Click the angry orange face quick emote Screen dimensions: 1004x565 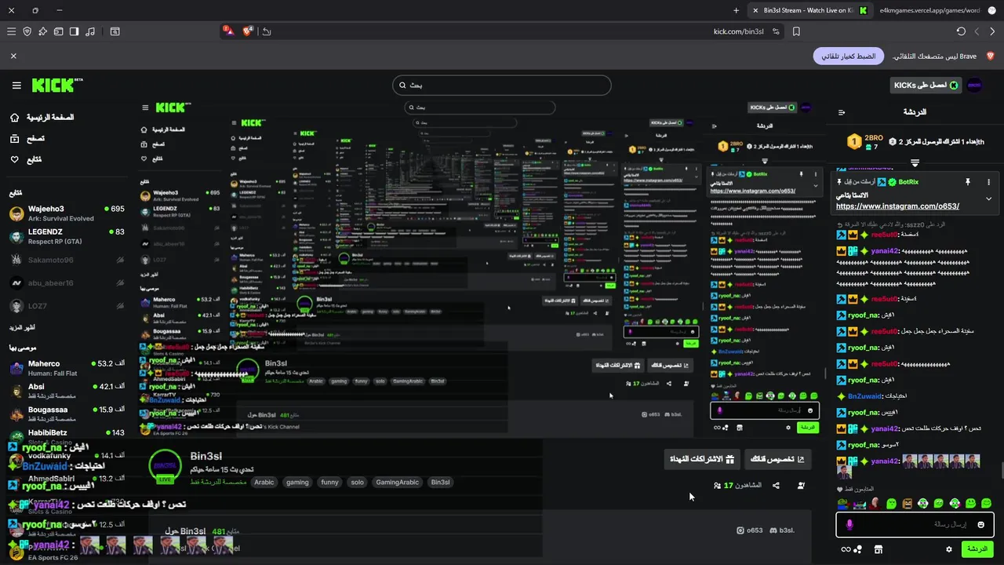click(908, 503)
